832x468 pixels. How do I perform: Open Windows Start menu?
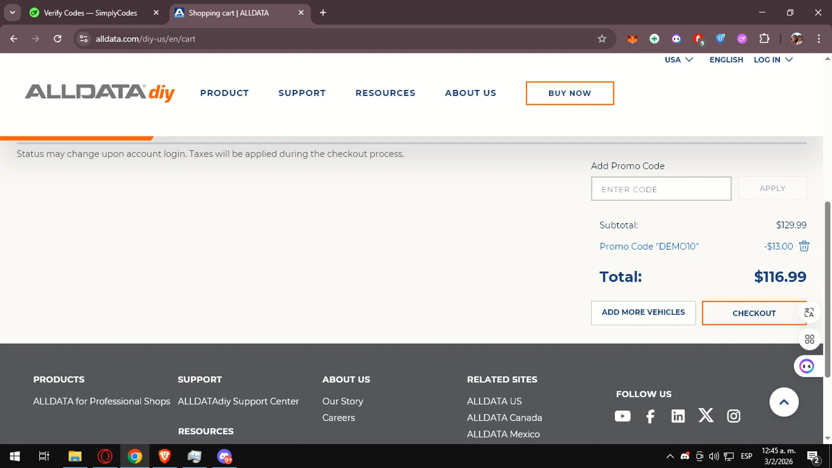(14, 456)
